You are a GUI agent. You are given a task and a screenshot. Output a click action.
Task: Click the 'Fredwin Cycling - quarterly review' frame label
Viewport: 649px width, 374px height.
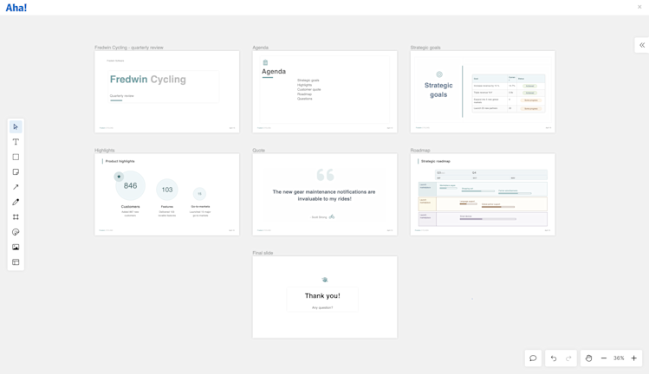(x=129, y=48)
